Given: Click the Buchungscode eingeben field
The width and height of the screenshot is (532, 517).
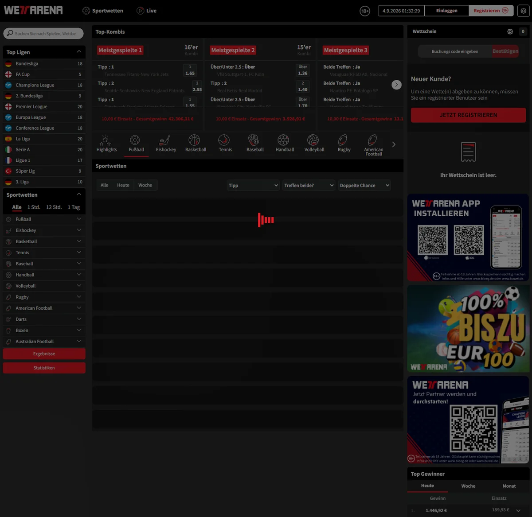Looking at the screenshot, I should (455, 51).
